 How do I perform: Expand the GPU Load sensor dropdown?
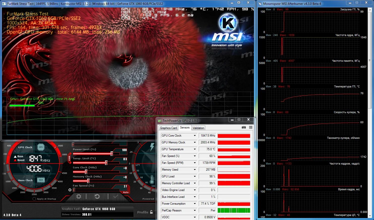coord(195,176)
